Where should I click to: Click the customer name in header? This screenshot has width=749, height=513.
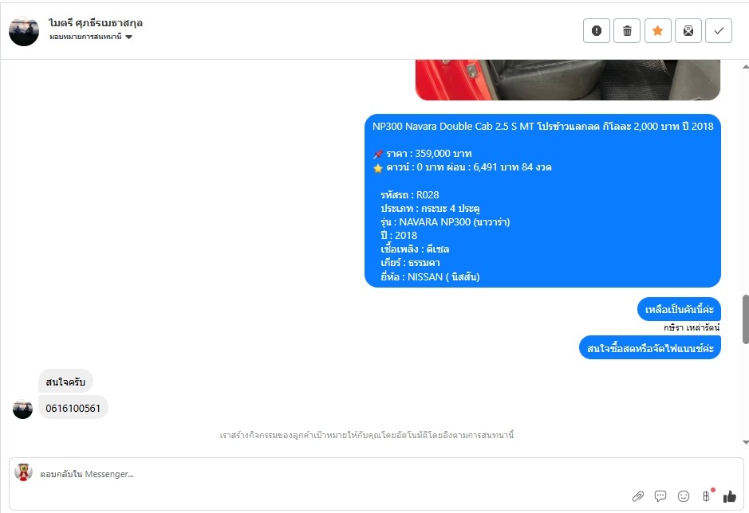point(96,23)
